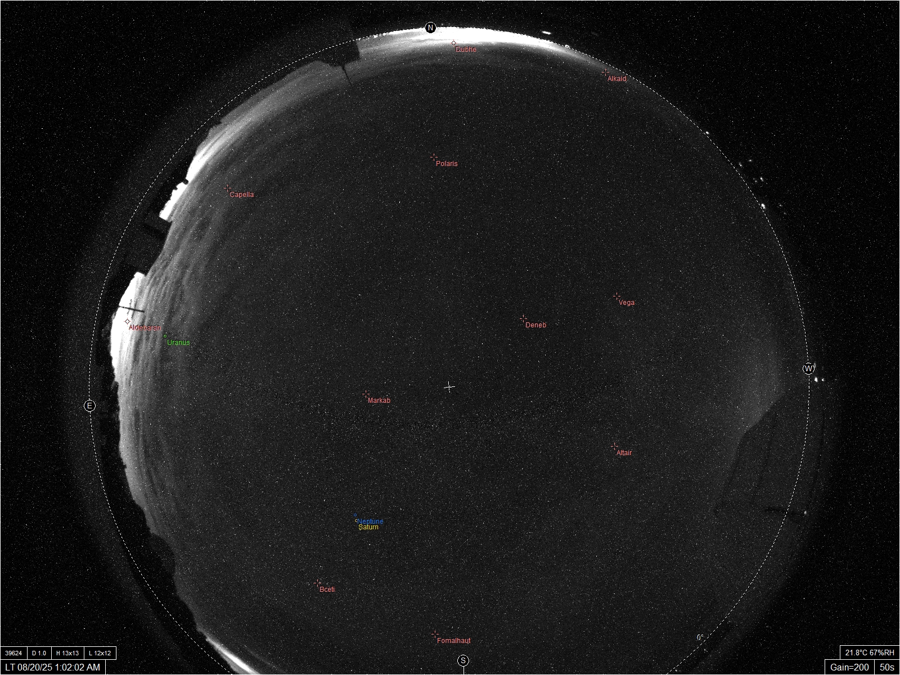
Task: Click the W west compass marker
Action: click(x=808, y=369)
